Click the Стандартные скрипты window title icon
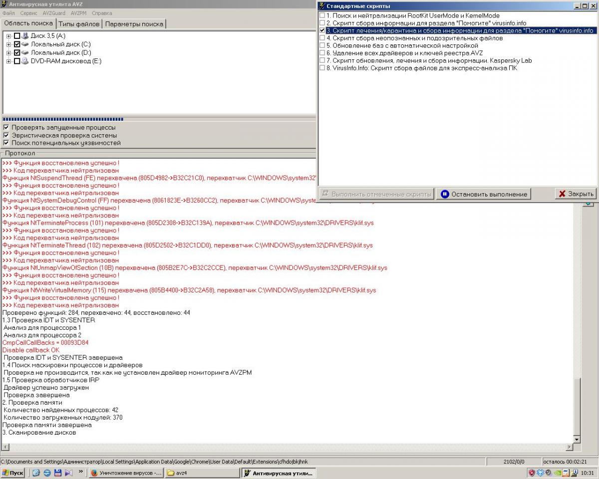The width and height of the screenshot is (599, 479). point(322,6)
